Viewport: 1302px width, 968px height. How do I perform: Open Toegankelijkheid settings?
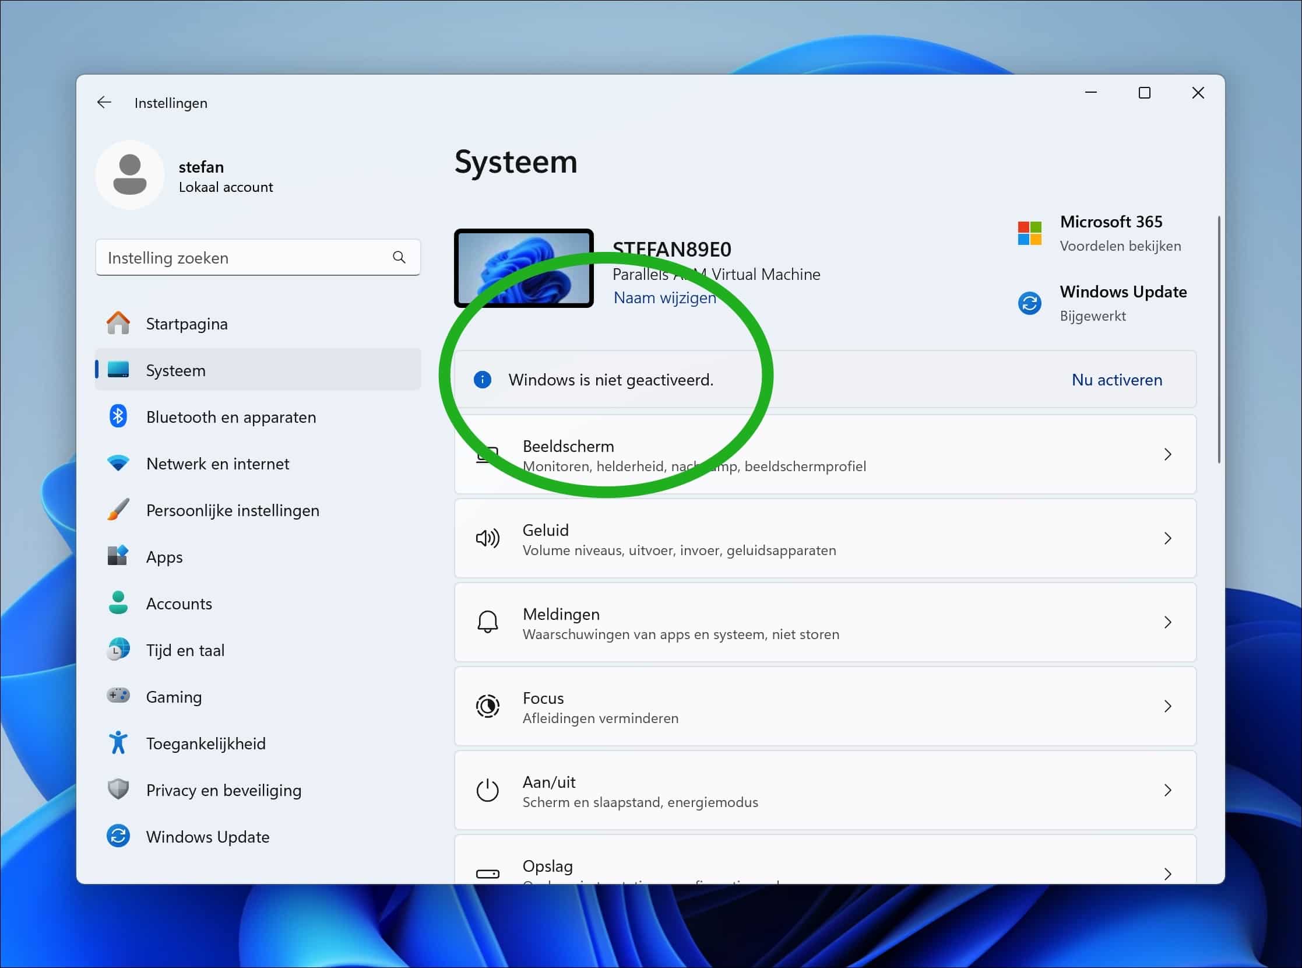coord(206,743)
